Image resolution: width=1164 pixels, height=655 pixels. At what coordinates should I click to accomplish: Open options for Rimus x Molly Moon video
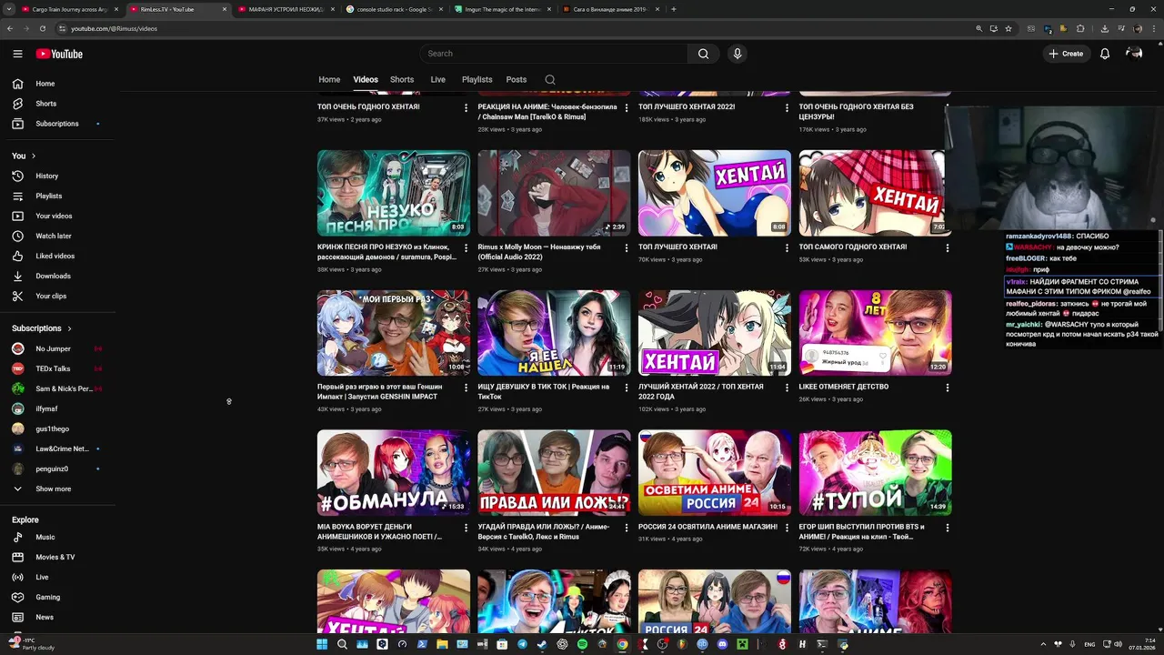[626, 247]
